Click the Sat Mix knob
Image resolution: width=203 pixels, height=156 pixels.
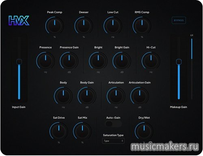tap(82, 131)
